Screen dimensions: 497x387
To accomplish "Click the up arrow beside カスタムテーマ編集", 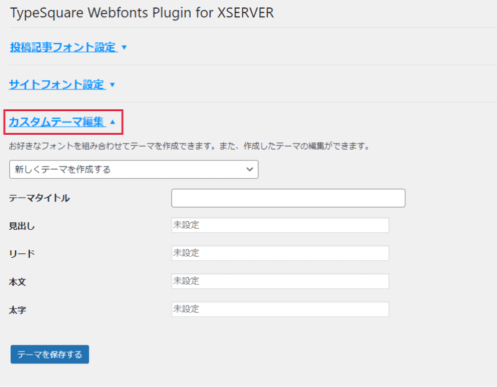I will (112, 122).
